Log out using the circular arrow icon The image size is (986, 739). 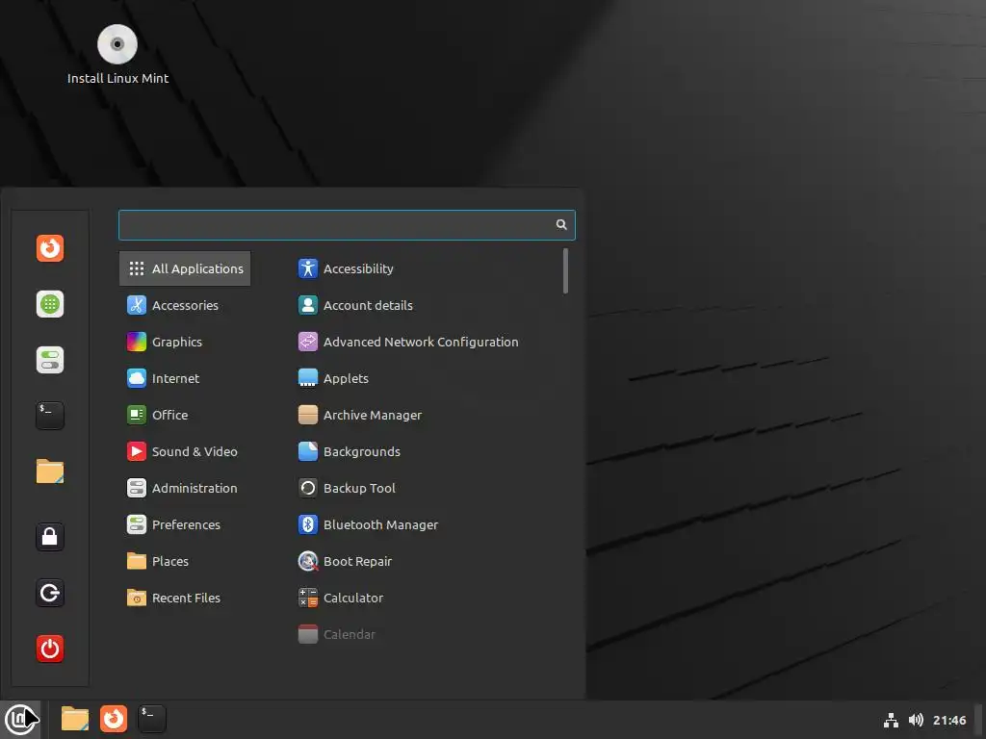(x=50, y=593)
